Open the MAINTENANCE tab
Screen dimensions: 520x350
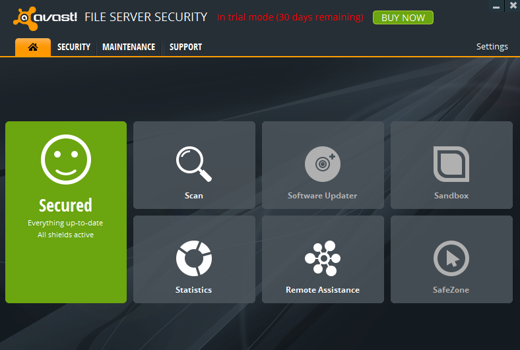click(x=129, y=47)
